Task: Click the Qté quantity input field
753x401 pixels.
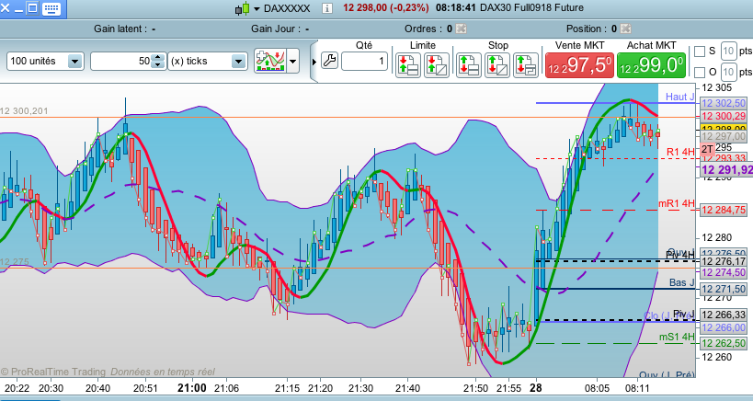Action: (x=365, y=62)
